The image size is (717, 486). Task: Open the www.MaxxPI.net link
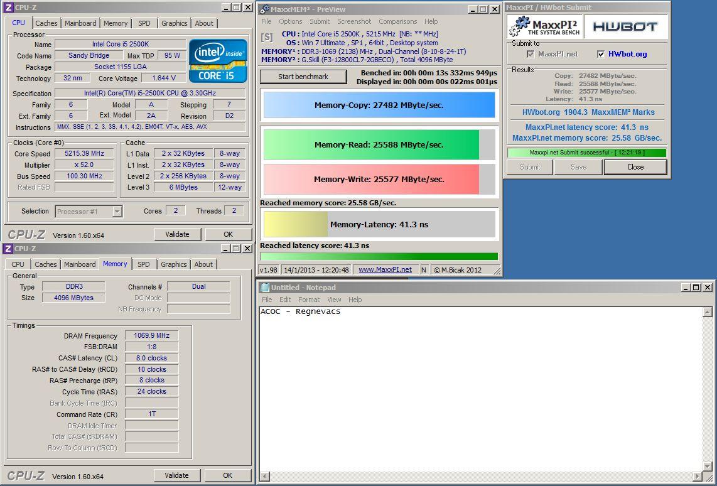[x=385, y=270]
